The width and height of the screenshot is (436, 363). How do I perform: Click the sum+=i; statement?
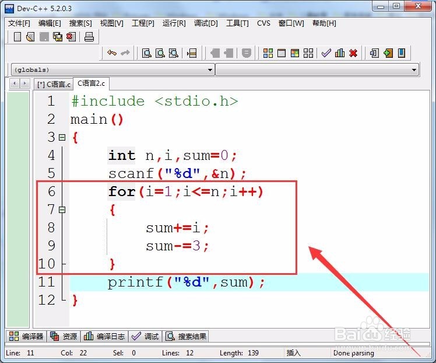177,228
